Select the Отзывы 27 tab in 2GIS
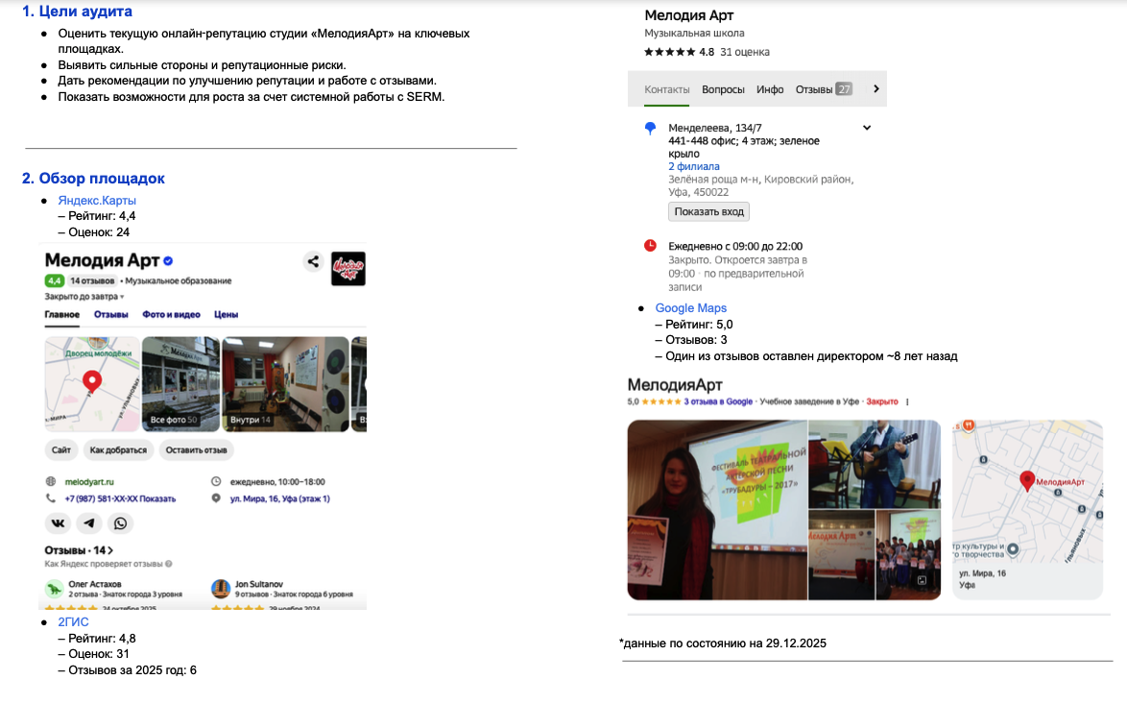The width and height of the screenshot is (1127, 728). click(x=824, y=90)
